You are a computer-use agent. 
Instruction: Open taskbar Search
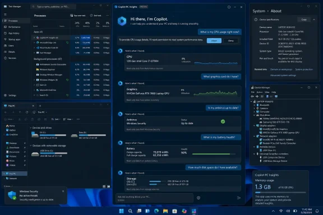(x=130, y=211)
